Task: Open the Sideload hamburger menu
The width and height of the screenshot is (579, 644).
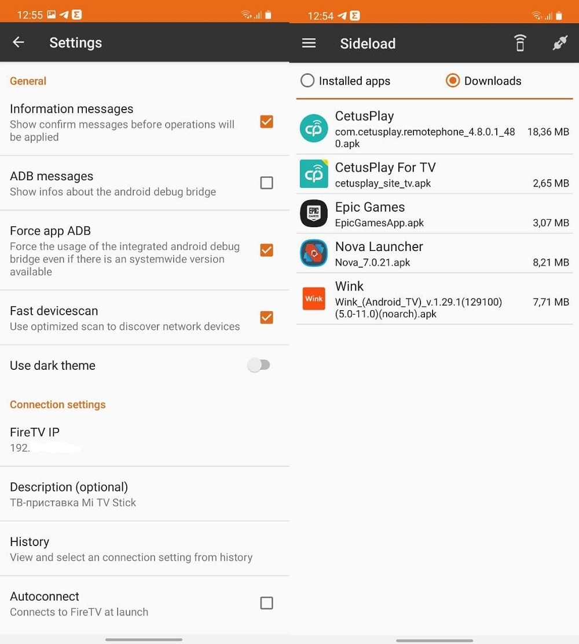Action: (309, 43)
